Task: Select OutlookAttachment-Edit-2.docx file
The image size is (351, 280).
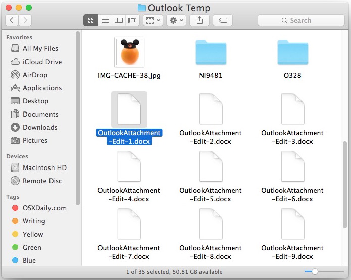Action: (211, 109)
